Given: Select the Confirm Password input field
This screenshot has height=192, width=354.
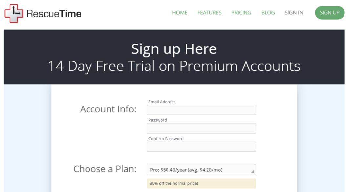Looking at the screenshot, I should pyautogui.click(x=201, y=147).
